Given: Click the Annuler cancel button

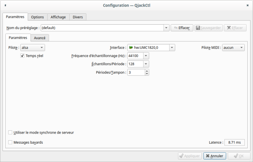Looking at the screenshot, I should [x=214, y=156].
